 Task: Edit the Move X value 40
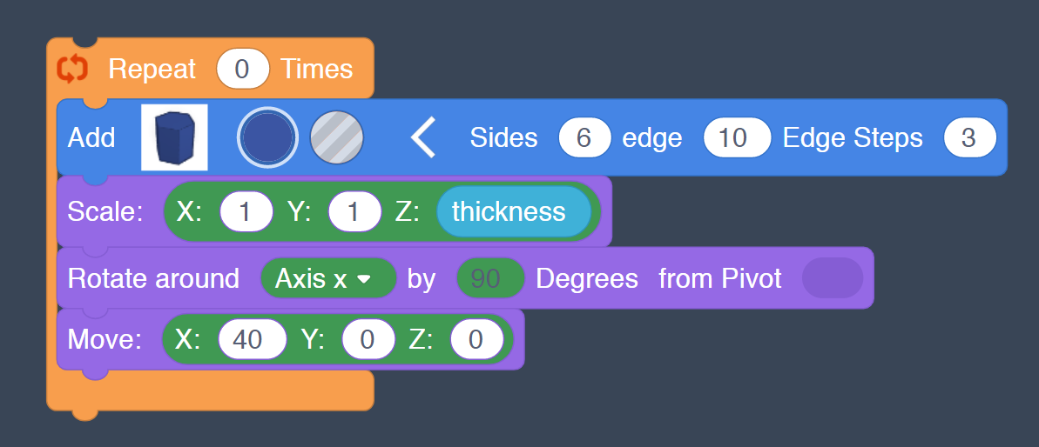point(251,339)
